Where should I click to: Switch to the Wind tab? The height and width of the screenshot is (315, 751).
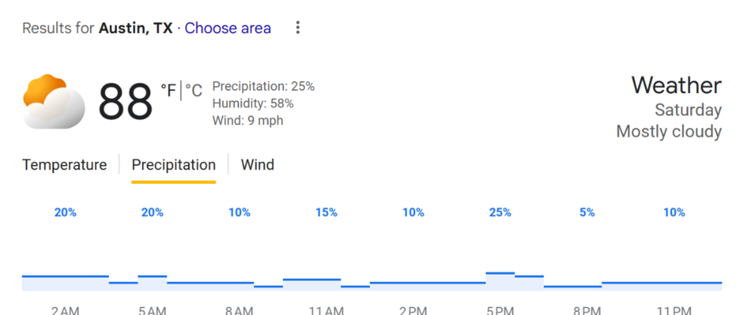[x=258, y=165]
